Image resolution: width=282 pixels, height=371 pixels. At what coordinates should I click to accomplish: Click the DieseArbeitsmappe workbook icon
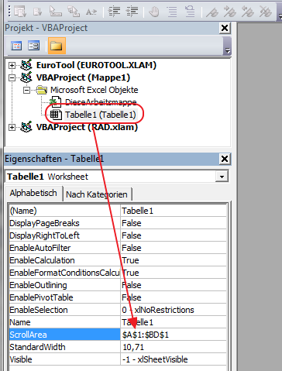point(56,101)
